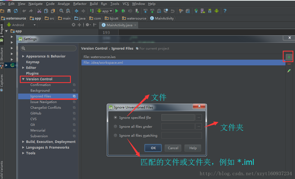Click the green pencil Edit entry icon

289,71
